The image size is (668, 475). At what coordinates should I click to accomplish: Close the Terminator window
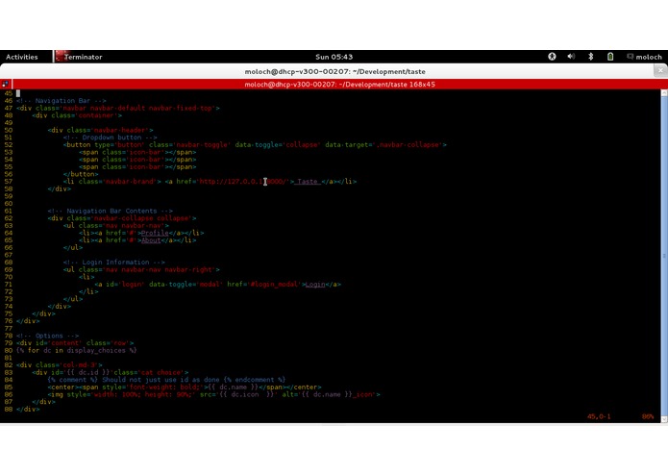click(660, 71)
